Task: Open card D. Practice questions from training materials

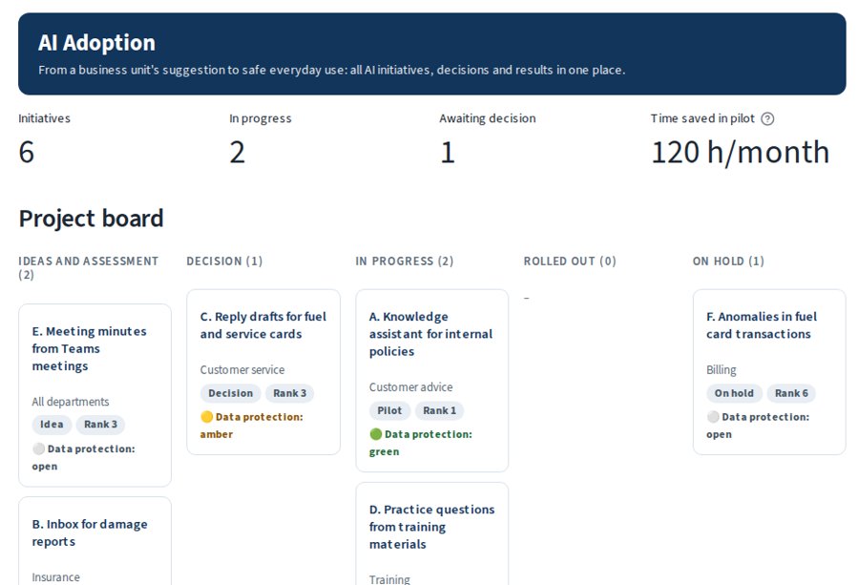Action: point(432,534)
